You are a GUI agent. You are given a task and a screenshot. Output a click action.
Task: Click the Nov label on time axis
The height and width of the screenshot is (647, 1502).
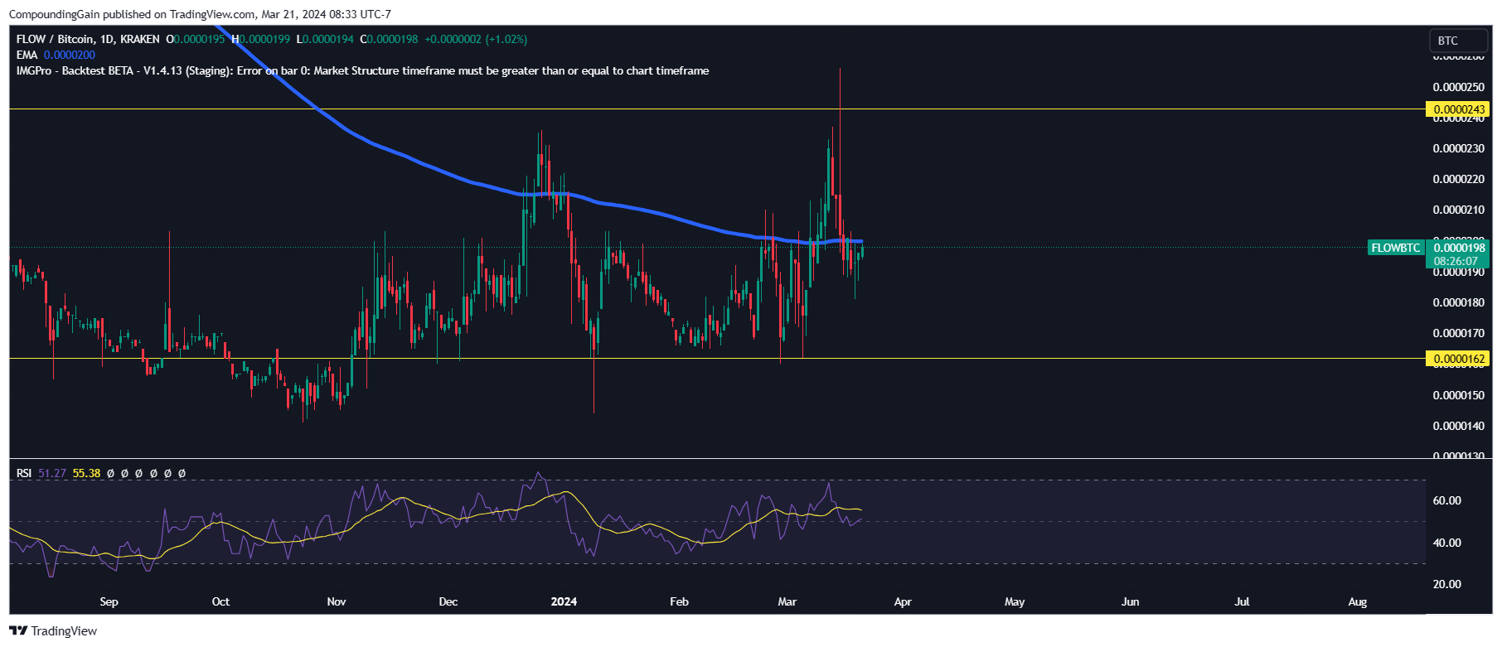coord(337,601)
